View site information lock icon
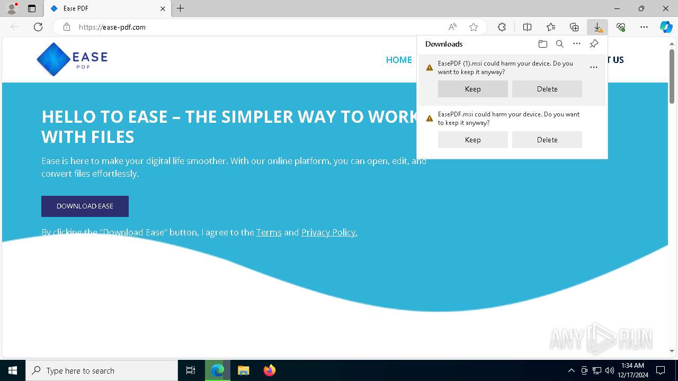 click(66, 27)
